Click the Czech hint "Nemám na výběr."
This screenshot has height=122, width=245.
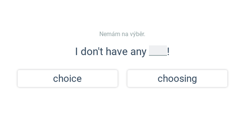coord(122,34)
